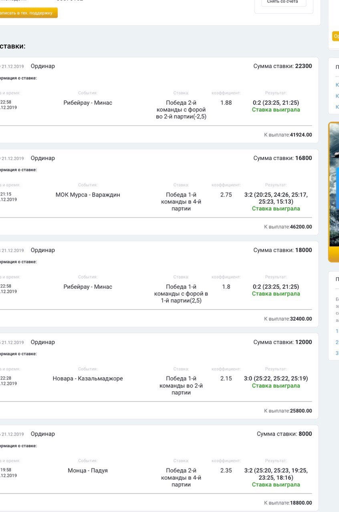Click the result "3:0 (25:22, 25:22, 25:19)"
This screenshot has width=339, height=512.
(276, 378)
